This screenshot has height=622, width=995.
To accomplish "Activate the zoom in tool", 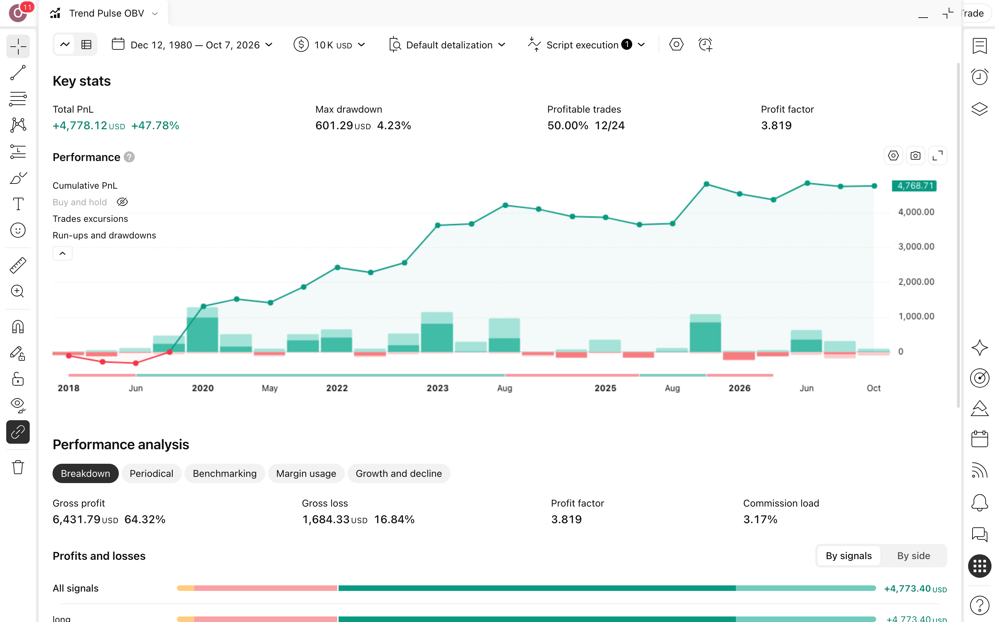I will [18, 292].
